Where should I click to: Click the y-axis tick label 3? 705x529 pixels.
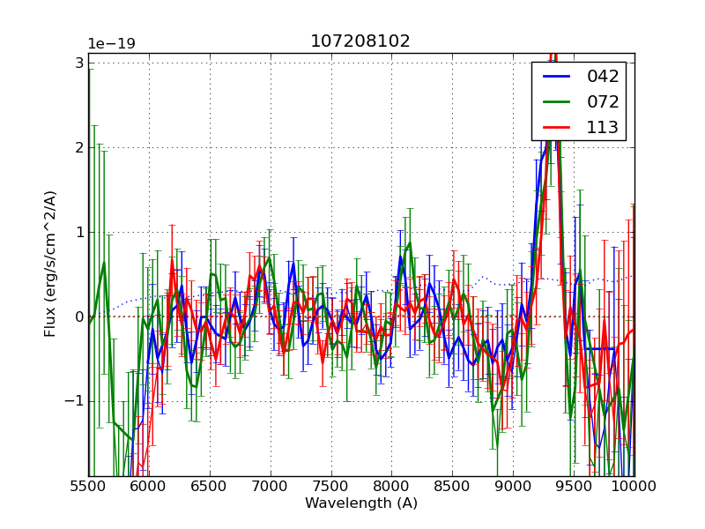click(79, 63)
